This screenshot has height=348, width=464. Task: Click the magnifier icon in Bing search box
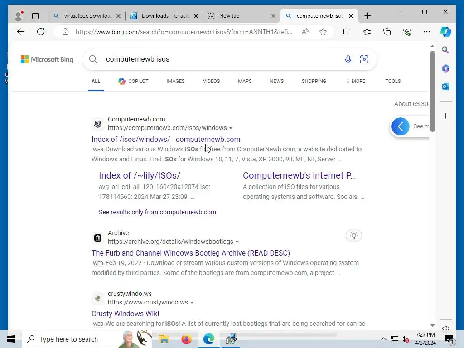tap(93, 59)
